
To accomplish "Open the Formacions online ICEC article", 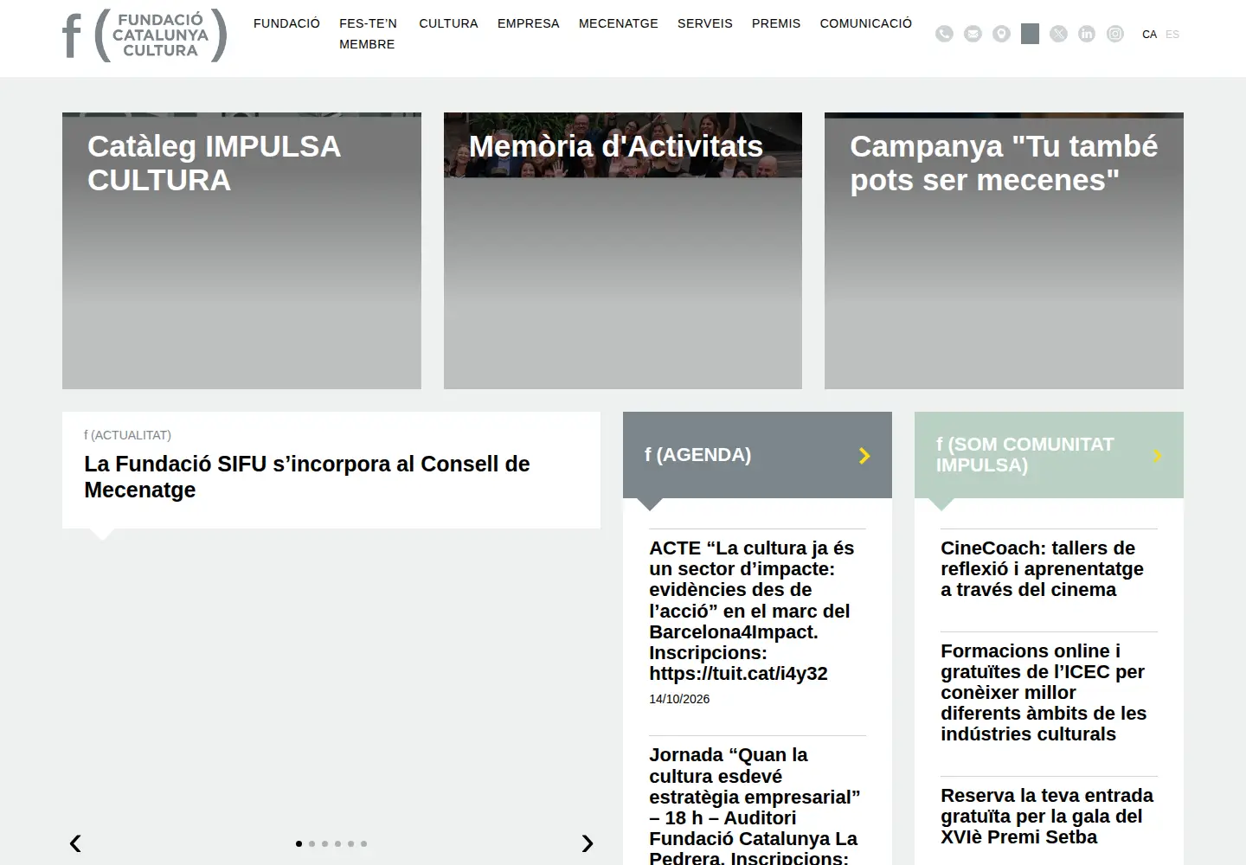I will tap(1044, 692).
